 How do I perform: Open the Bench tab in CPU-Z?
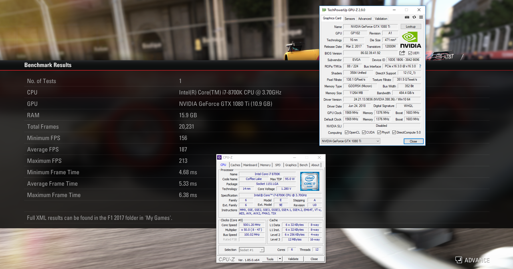coord(304,165)
